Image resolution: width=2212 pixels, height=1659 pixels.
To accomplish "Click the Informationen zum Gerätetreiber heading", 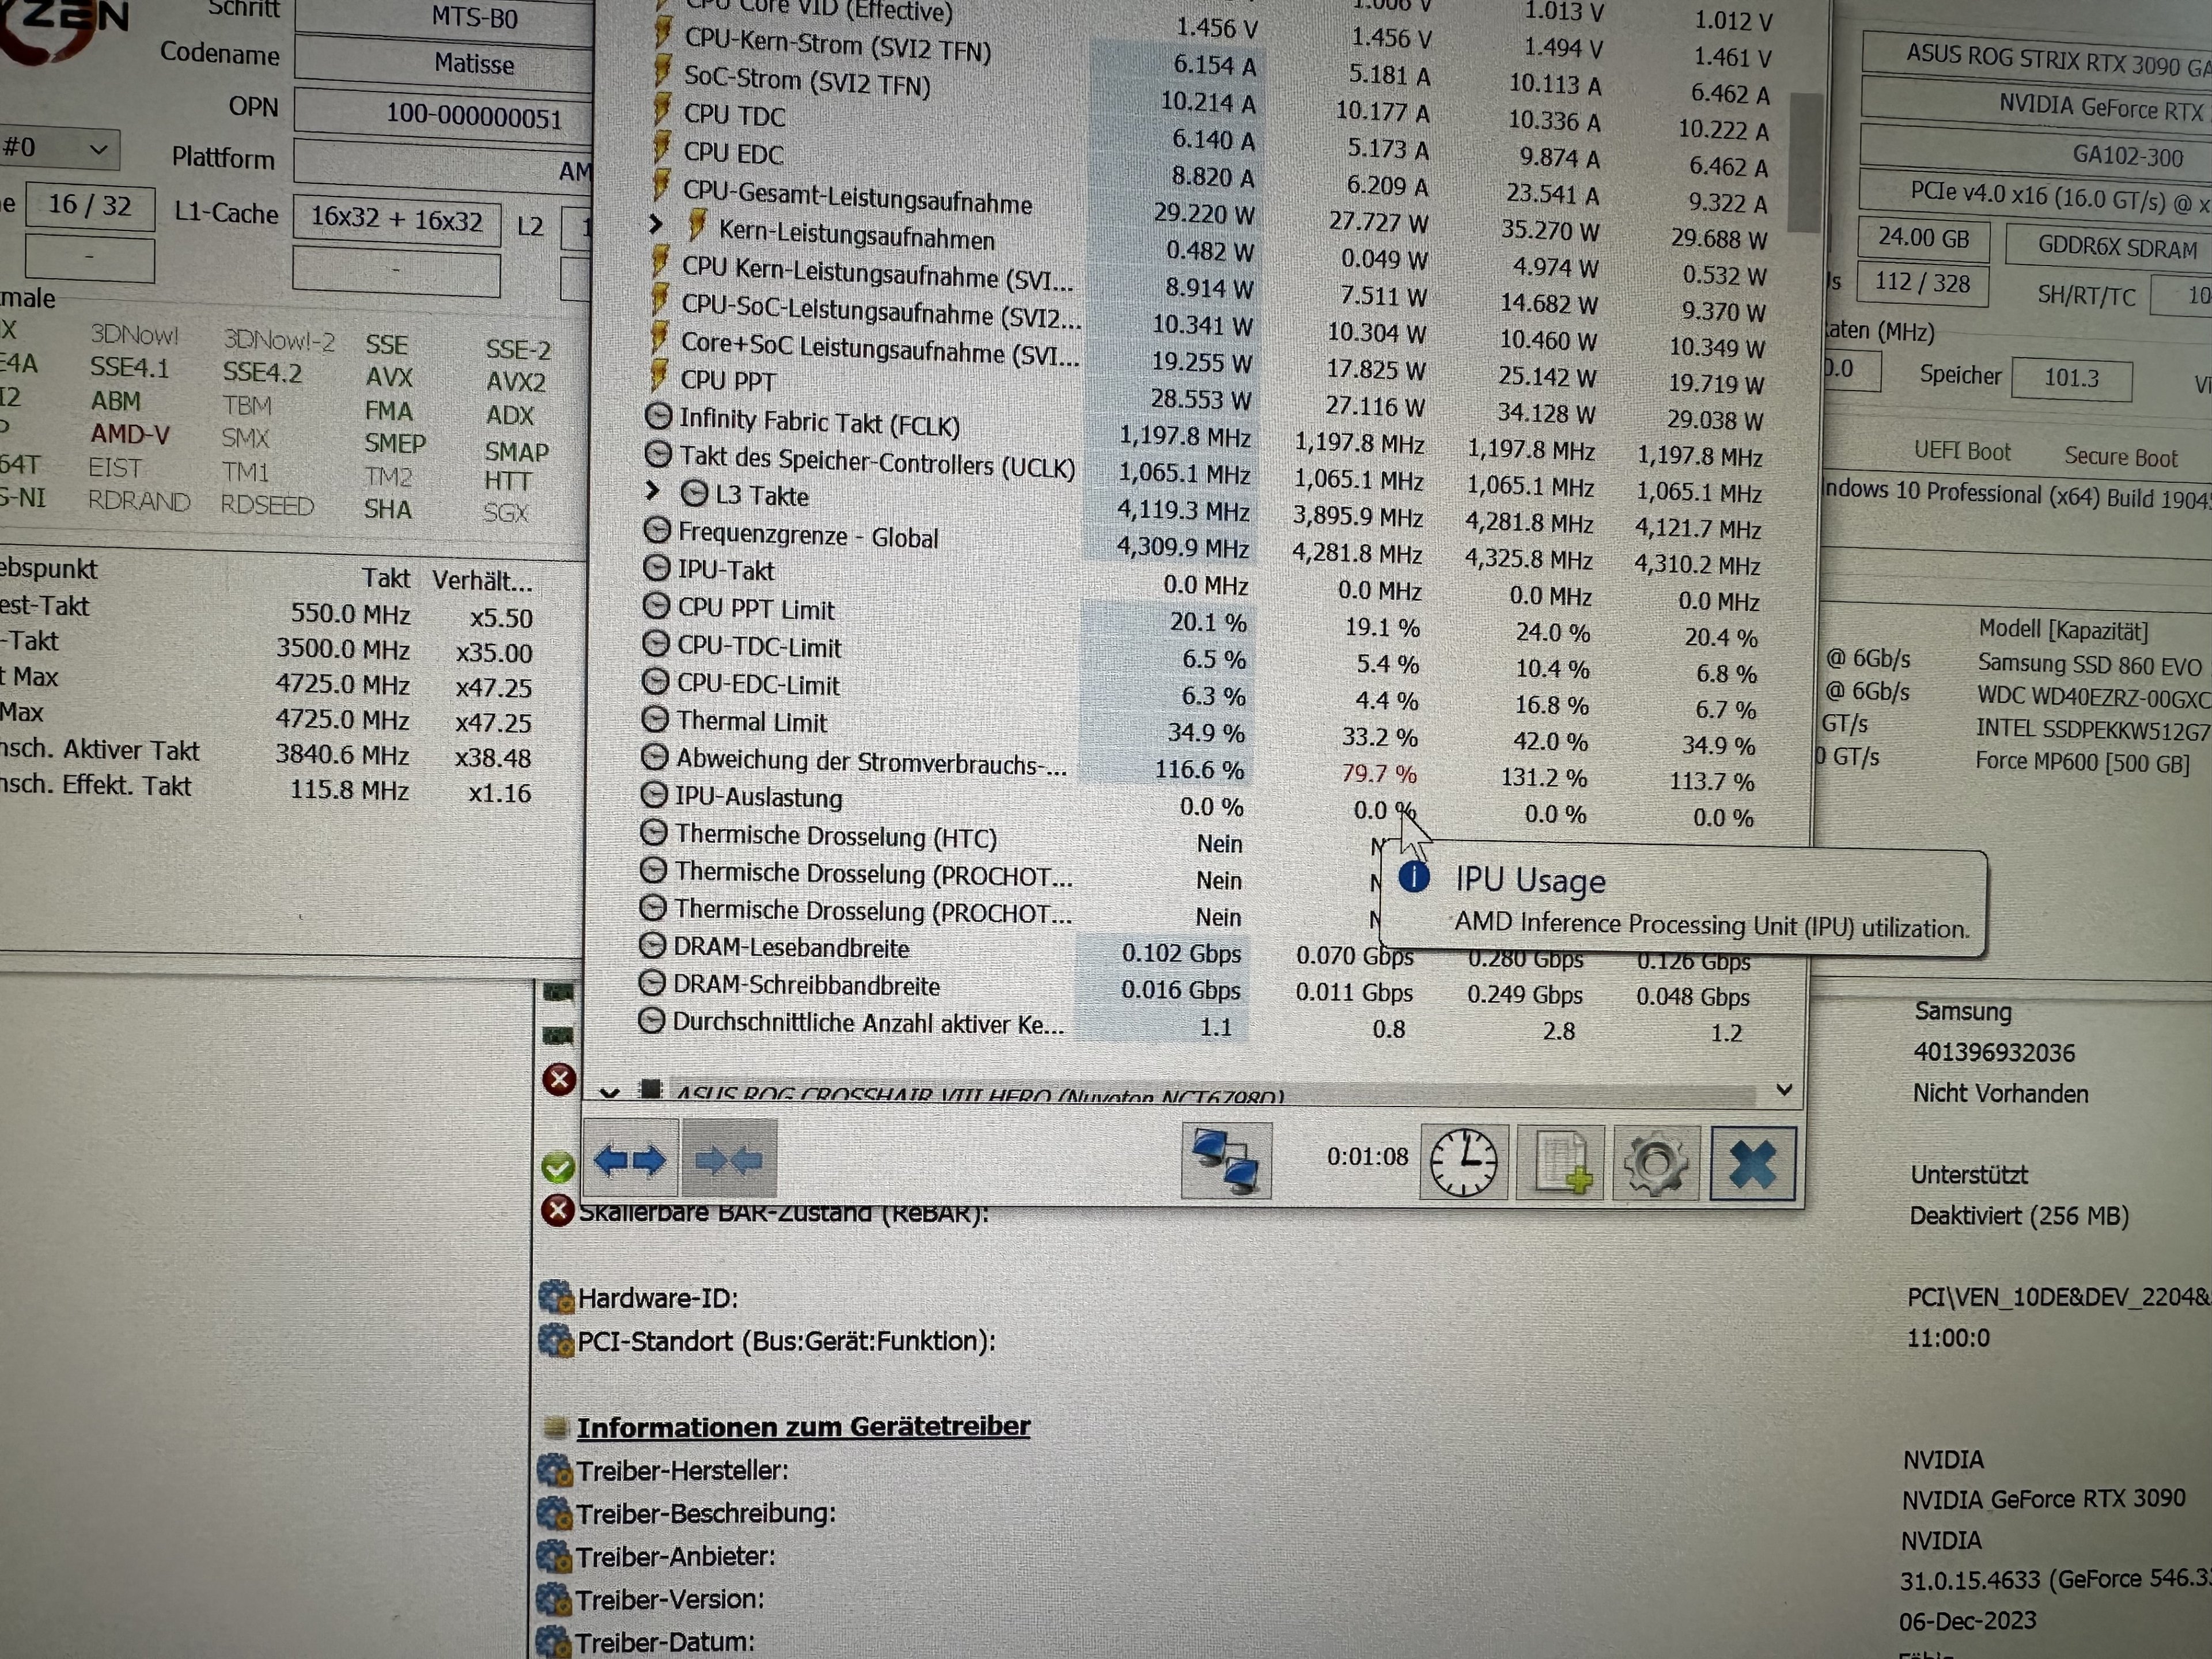I will [802, 1427].
